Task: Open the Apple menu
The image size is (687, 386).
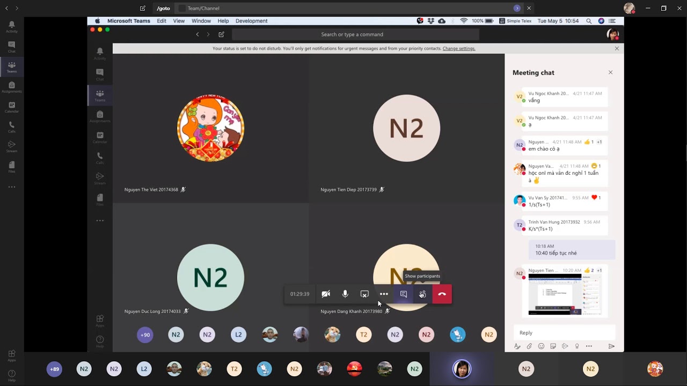Action: point(97,21)
